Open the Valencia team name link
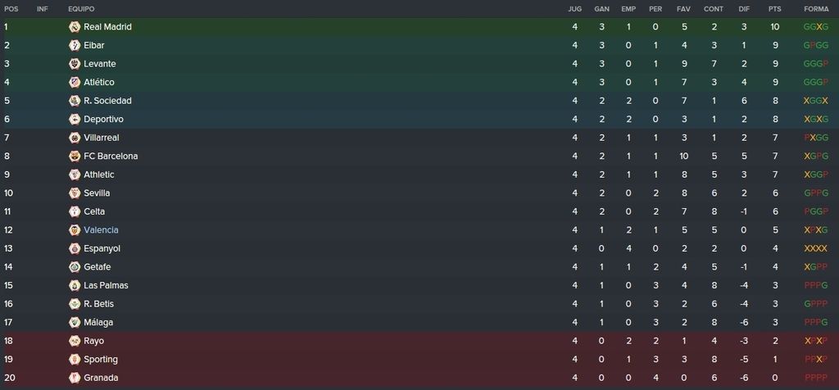The image size is (839, 390). click(x=101, y=230)
